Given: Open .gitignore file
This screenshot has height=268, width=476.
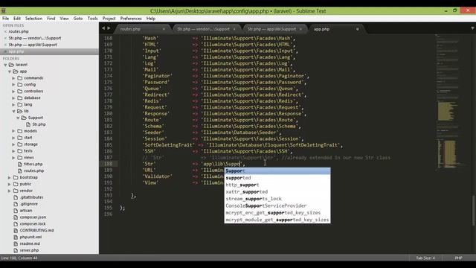Looking at the screenshot, I should point(29,204).
